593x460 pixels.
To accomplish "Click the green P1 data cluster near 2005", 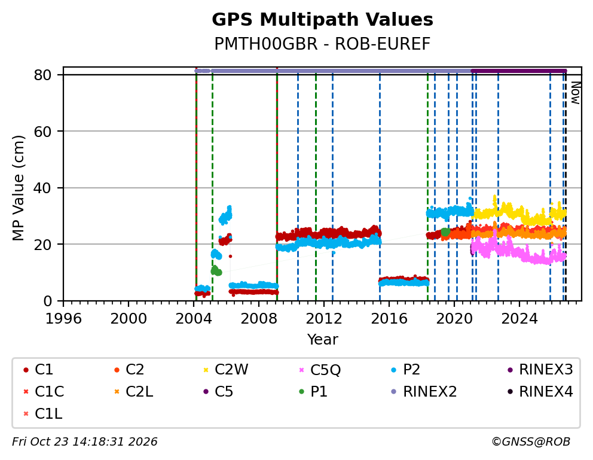I will click(x=216, y=271).
